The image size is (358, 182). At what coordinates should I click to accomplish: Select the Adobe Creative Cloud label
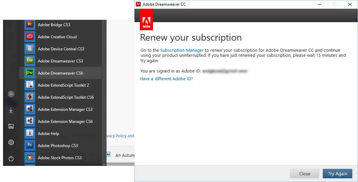pos(57,37)
